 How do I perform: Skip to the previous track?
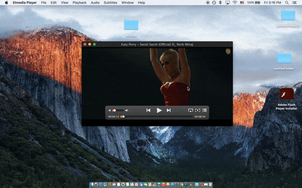coord(148,110)
